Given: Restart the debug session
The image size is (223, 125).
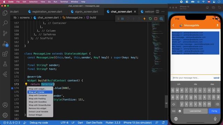Looking at the screenshot, I should tap(150, 19).
